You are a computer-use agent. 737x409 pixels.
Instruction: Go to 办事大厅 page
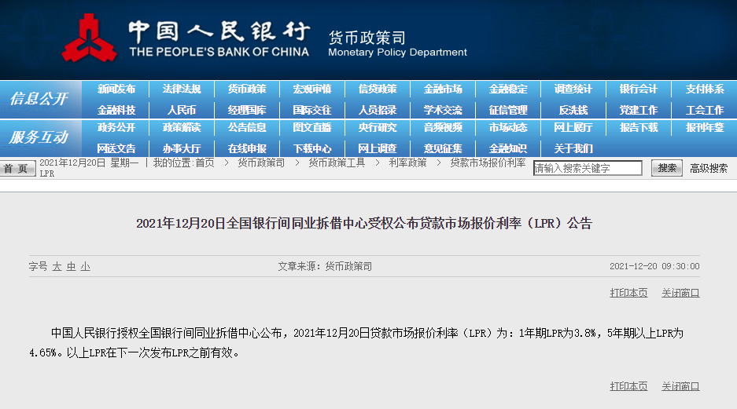pyautogui.click(x=182, y=148)
